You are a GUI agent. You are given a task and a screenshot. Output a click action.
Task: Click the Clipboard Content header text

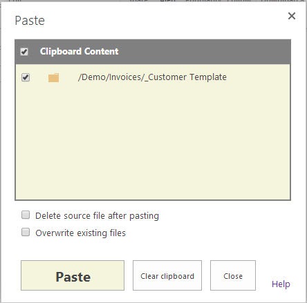coord(80,51)
